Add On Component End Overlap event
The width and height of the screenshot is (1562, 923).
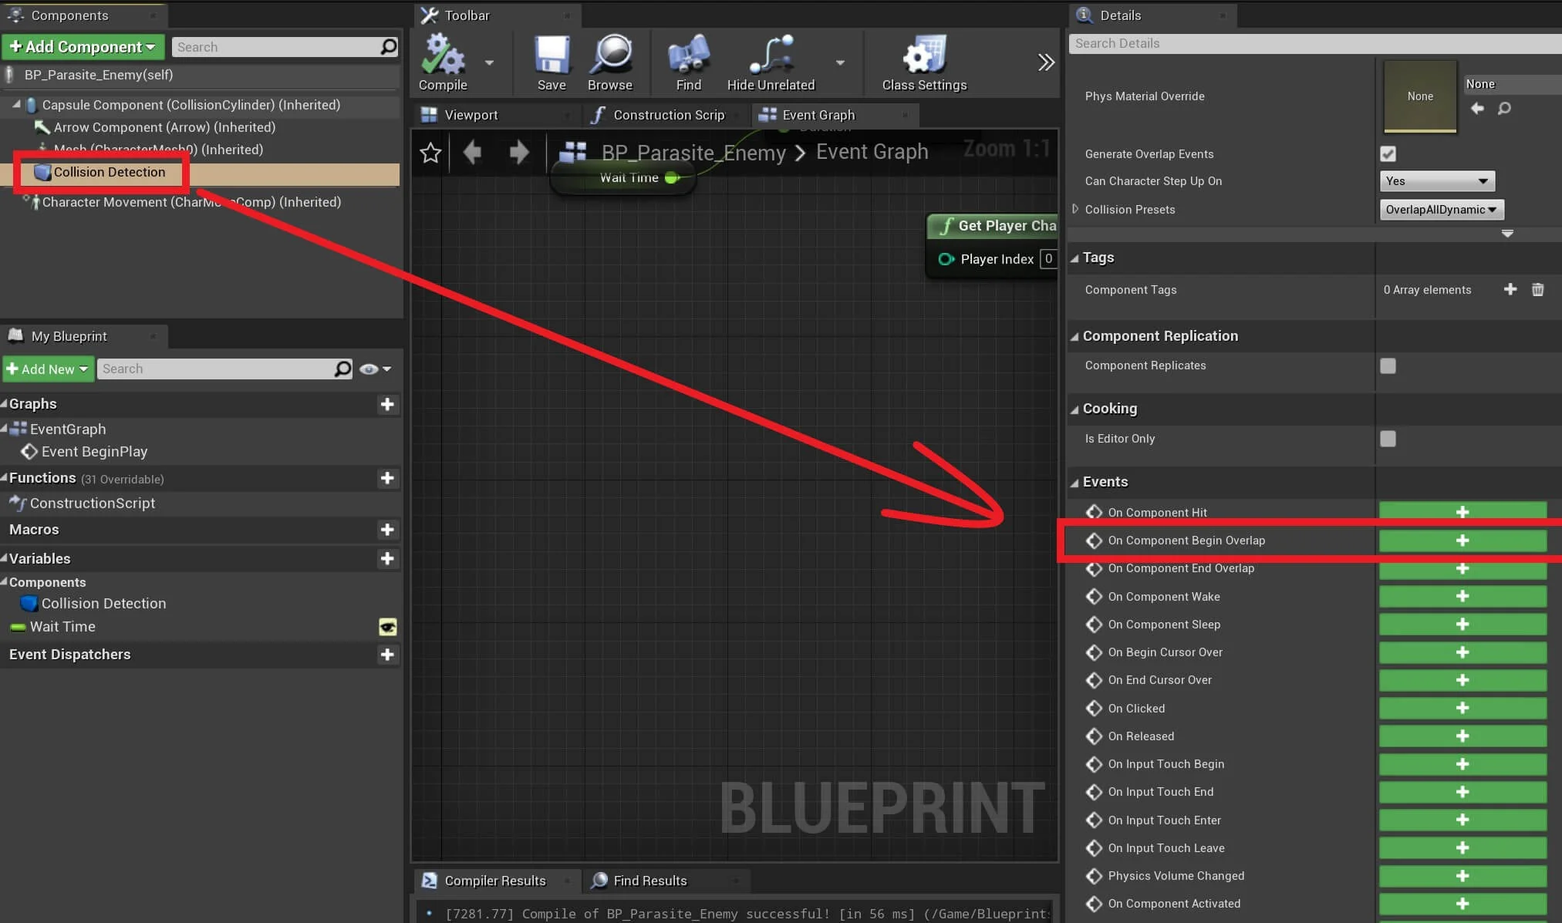click(1462, 569)
